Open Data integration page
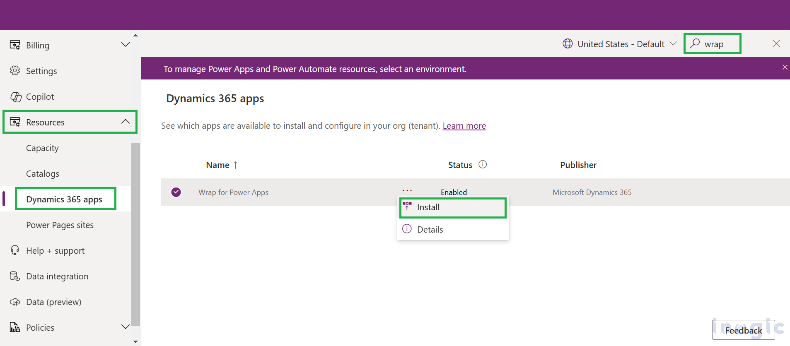 click(x=57, y=276)
